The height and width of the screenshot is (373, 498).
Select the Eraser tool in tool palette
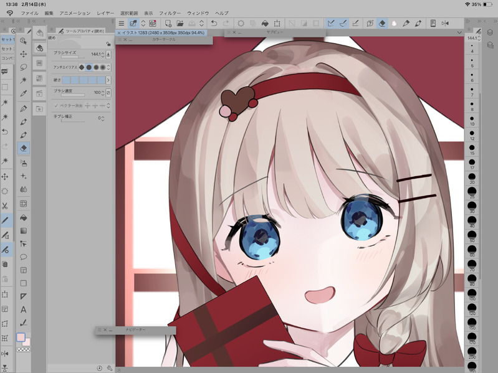24,148
